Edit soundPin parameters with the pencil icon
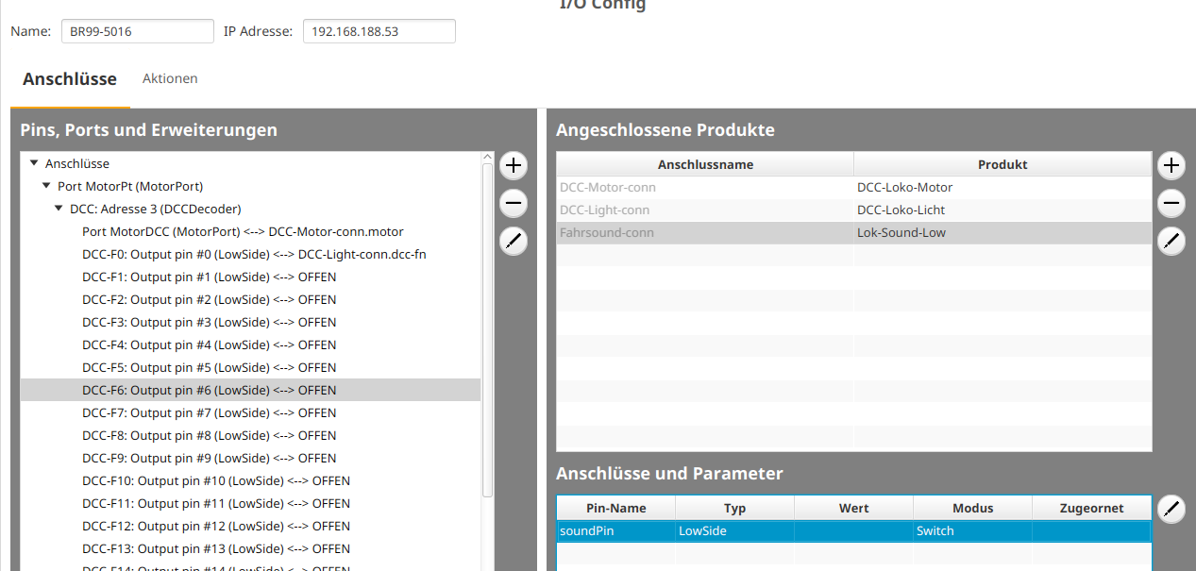This screenshot has width=1196, height=571. (1171, 509)
